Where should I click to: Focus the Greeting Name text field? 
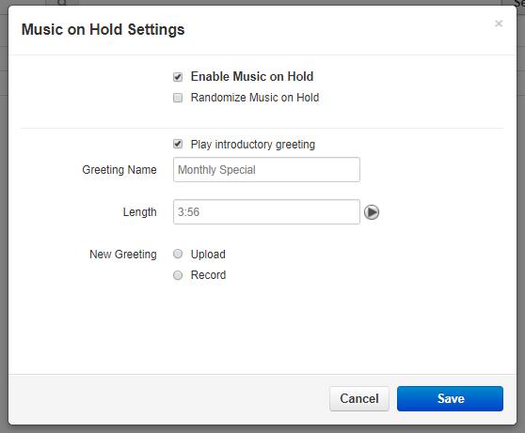coord(266,169)
